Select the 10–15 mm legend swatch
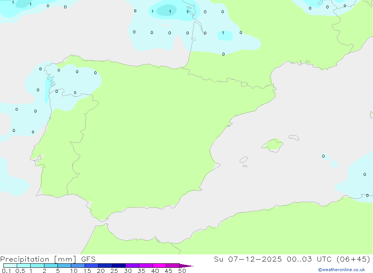 [x=78, y=266]
